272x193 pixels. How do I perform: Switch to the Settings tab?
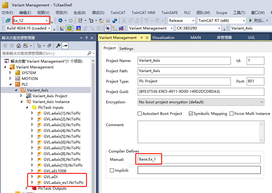pyautogui.click(x=126, y=48)
